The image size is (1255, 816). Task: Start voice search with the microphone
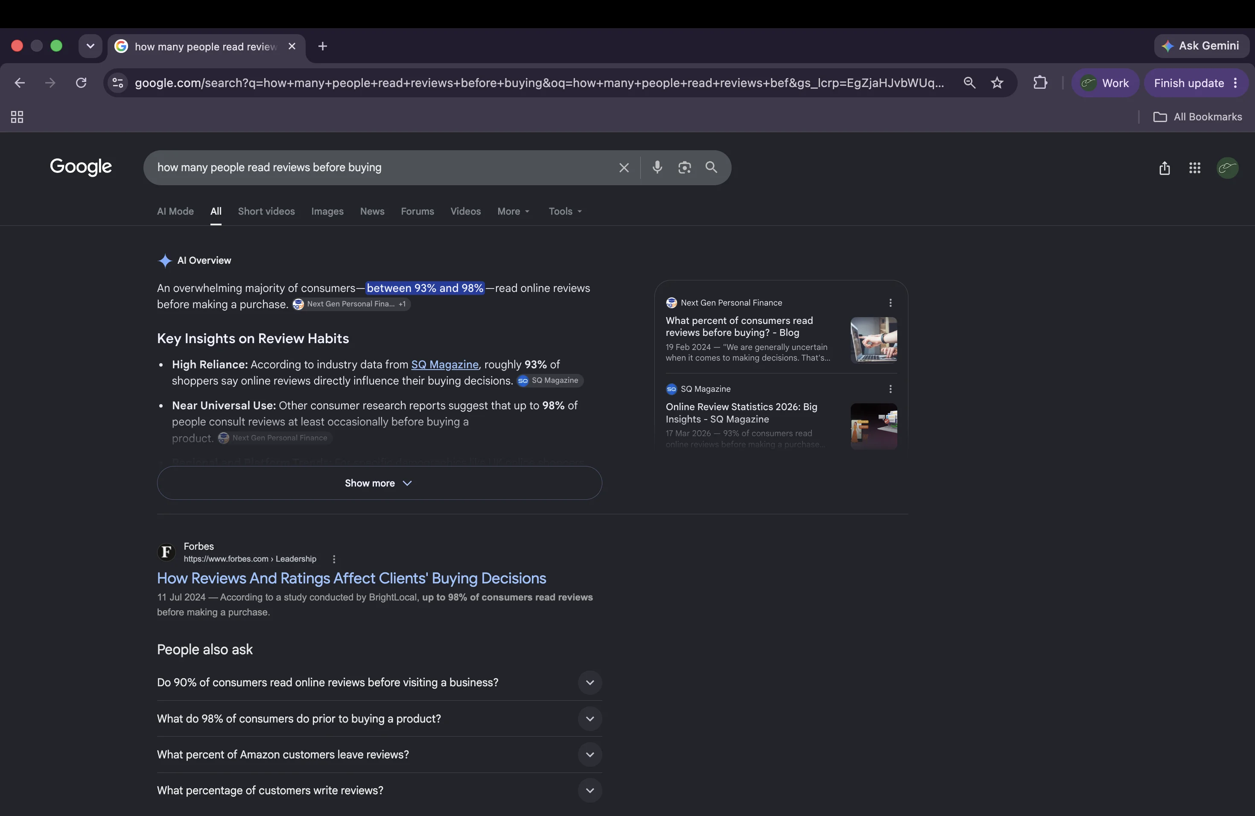(657, 167)
